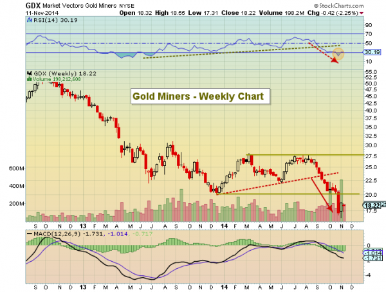Click the 10 level on the RSI axis
Screen dimensions: 386x292
click(x=369, y=62)
